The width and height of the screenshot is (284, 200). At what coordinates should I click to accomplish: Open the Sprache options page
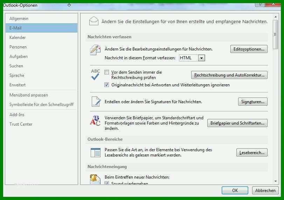click(x=41, y=75)
